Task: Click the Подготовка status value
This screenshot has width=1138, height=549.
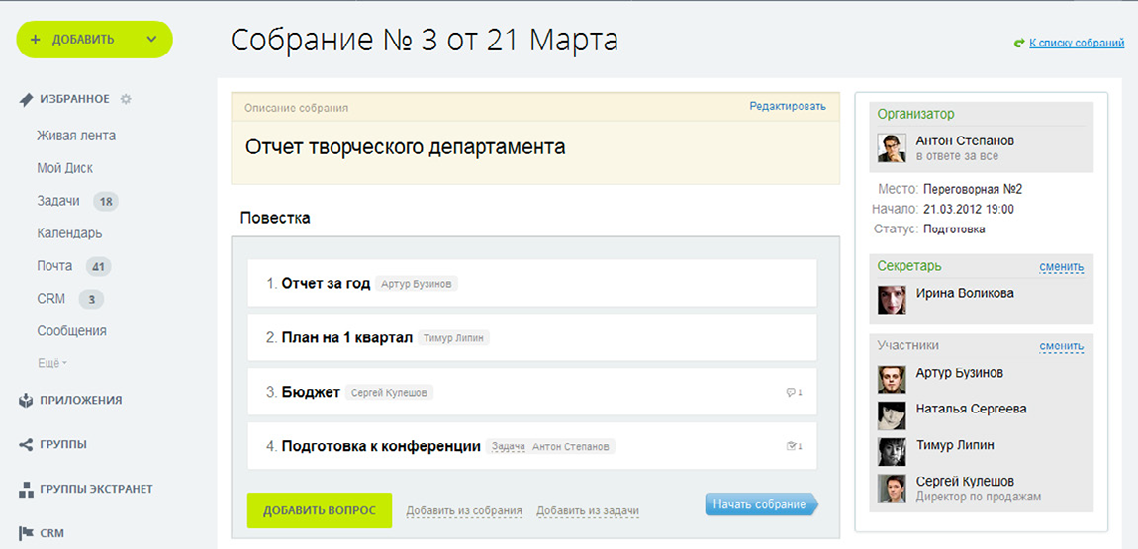Action: pyautogui.click(x=954, y=229)
